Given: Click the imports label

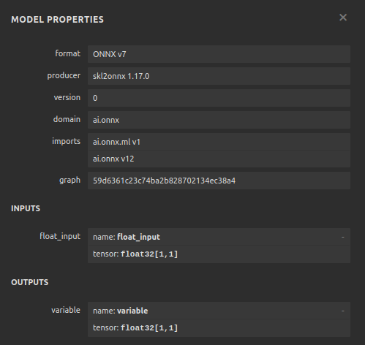Looking at the screenshot, I should (66, 141).
